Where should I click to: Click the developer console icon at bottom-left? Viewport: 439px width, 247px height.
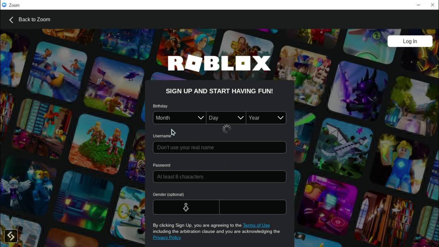click(11, 236)
